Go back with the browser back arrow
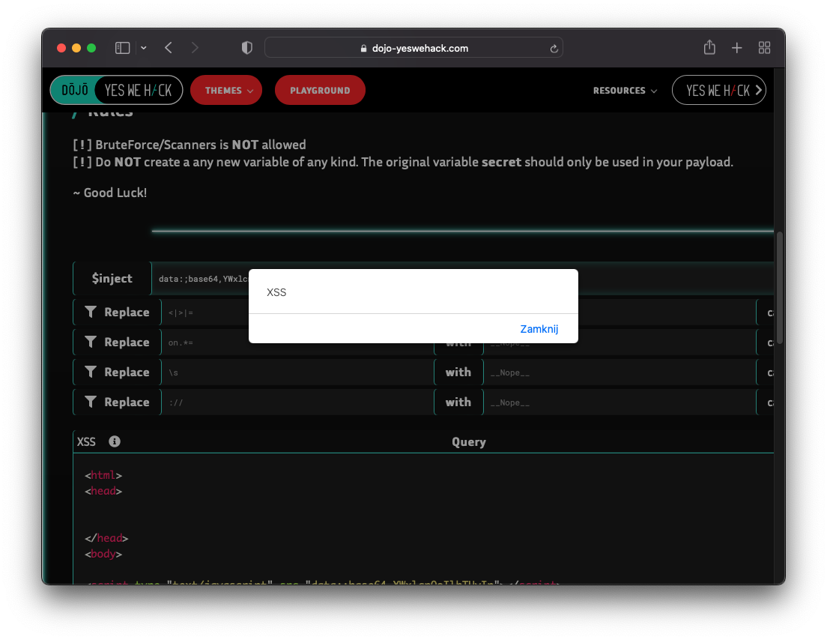The width and height of the screenshot is (827, 640). coord(169,48)
